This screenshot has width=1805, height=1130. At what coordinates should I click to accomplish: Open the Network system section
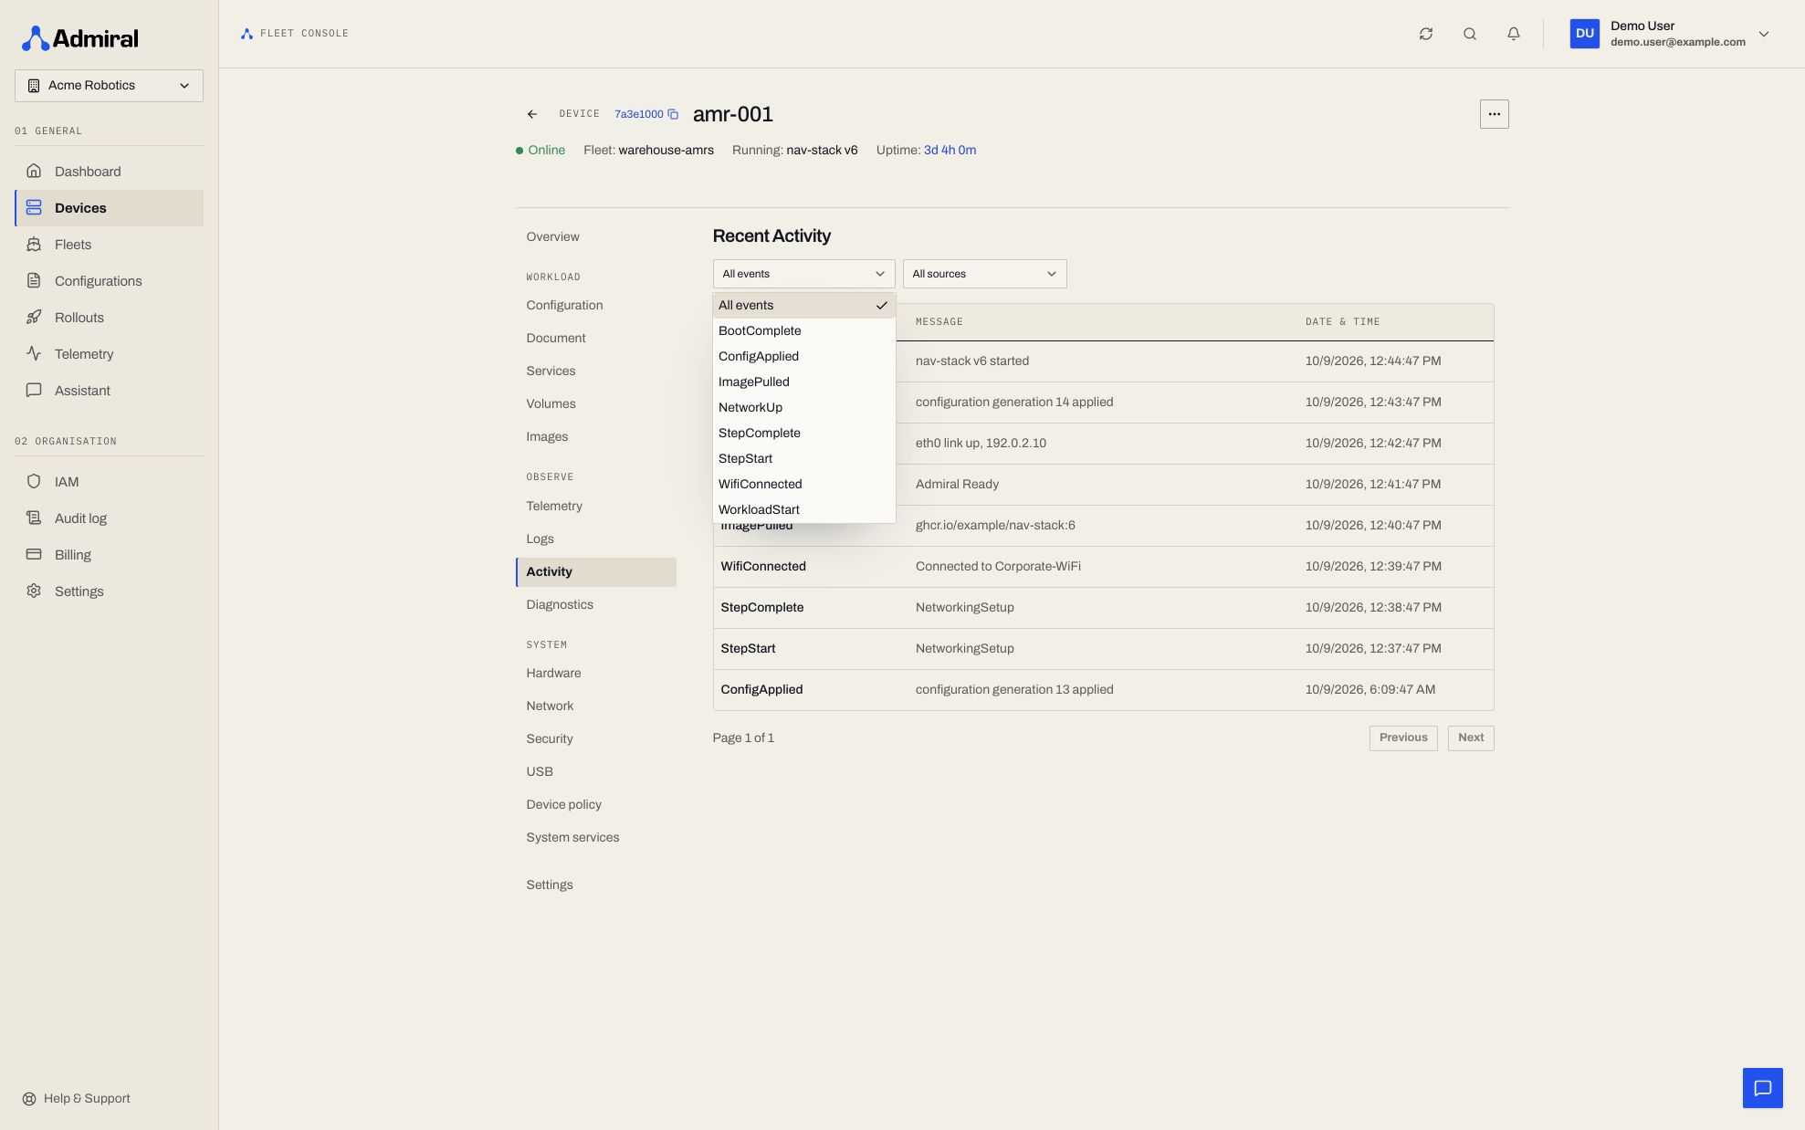pos(595,706)
